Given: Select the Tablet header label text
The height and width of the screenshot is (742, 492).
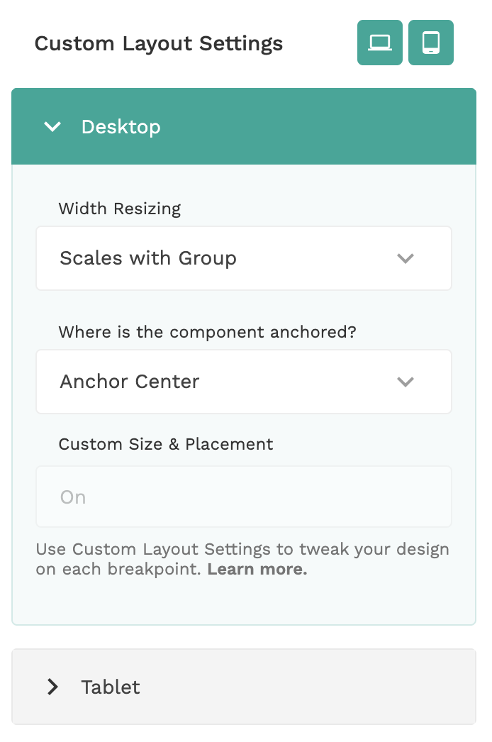Looking at the screenshot, I should (x=111, y=687).
